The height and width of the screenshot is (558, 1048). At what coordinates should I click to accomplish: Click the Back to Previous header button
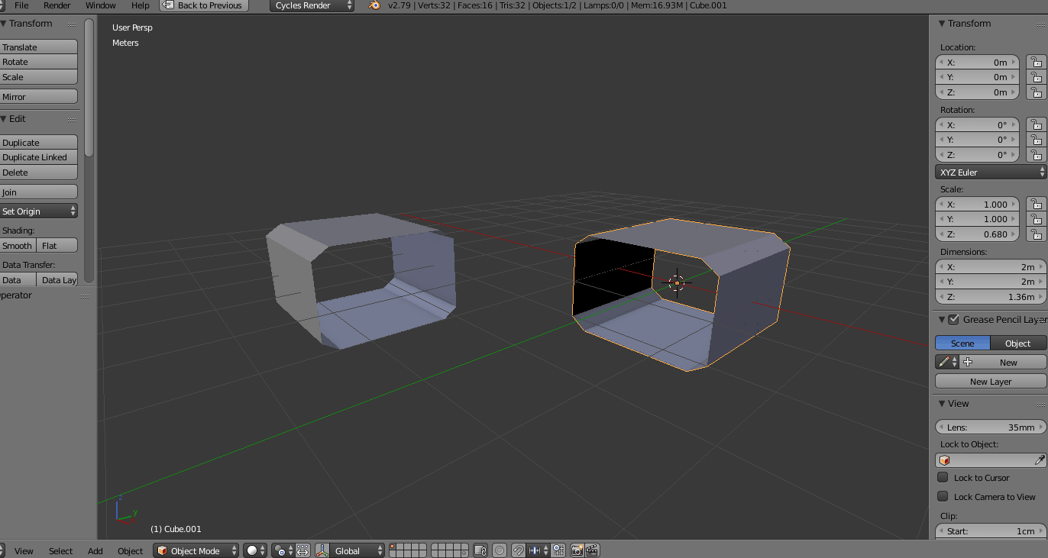pos(202,5)
